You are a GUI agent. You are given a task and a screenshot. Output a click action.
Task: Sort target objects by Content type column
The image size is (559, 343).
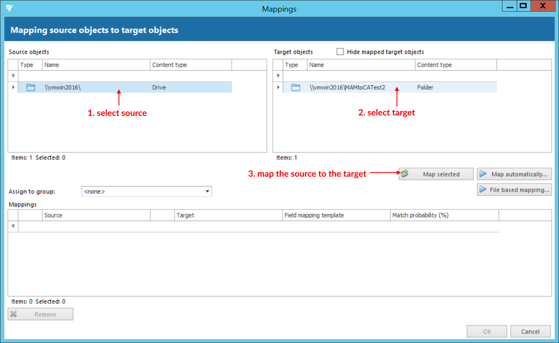pyautogui.click(x=455, y=65)
